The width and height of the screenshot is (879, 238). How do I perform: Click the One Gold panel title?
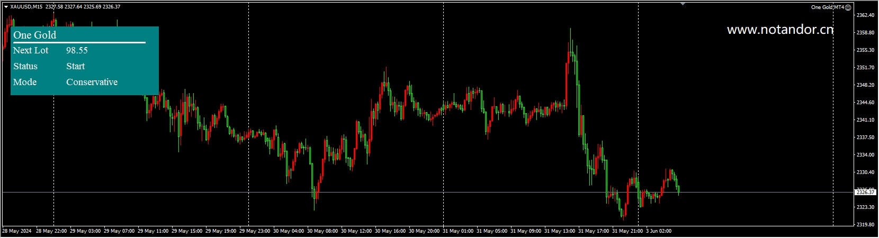click(x=34, y=35)
